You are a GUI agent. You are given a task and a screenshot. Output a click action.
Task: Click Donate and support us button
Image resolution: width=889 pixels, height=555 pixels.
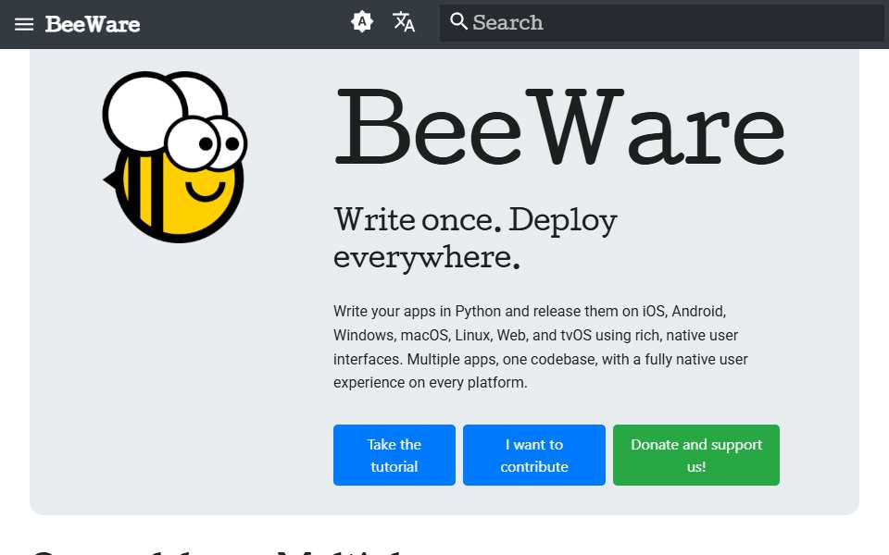pos(696,455)
